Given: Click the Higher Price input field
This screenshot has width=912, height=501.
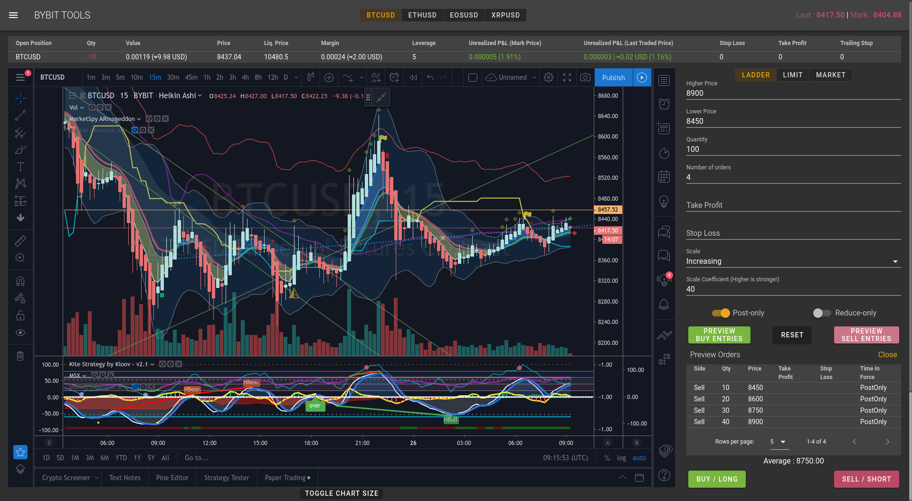Looking at the screenshot, I should [x=793, y=93].
